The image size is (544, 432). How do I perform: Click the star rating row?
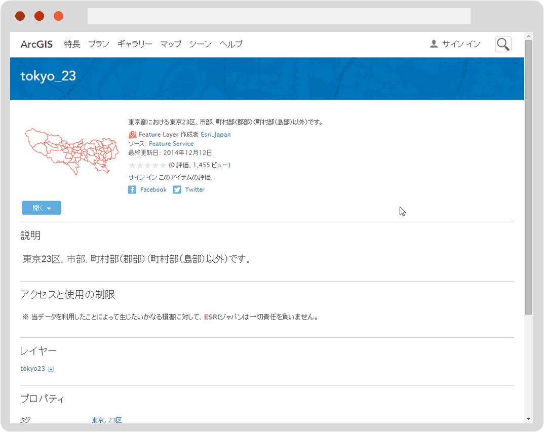[147, 165]
